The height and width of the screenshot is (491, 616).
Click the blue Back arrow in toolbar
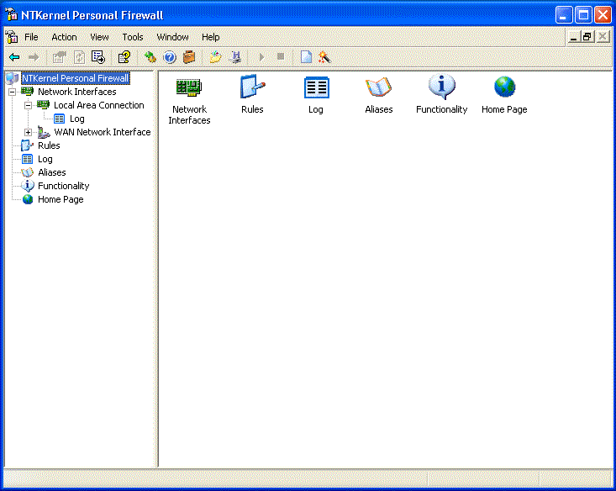coord(14,57)
